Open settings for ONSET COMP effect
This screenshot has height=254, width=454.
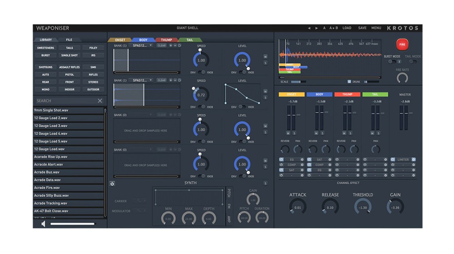click(x=302, y=165)
